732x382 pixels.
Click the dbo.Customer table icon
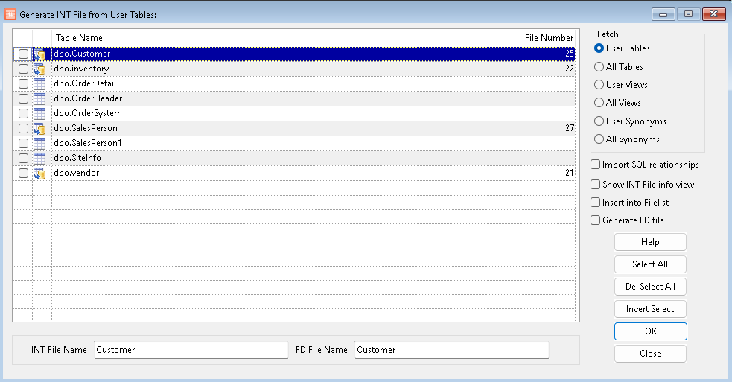click(41, 54)
